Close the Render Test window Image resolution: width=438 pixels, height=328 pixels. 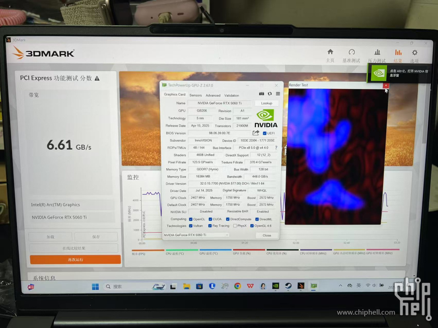[x=386, y=85]
